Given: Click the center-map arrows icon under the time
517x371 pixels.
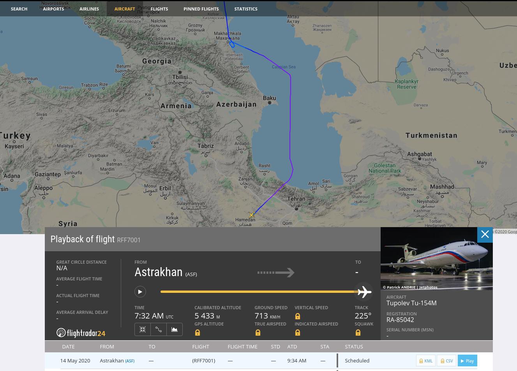Looking at the screenshot, I should (x=143, y=329).
